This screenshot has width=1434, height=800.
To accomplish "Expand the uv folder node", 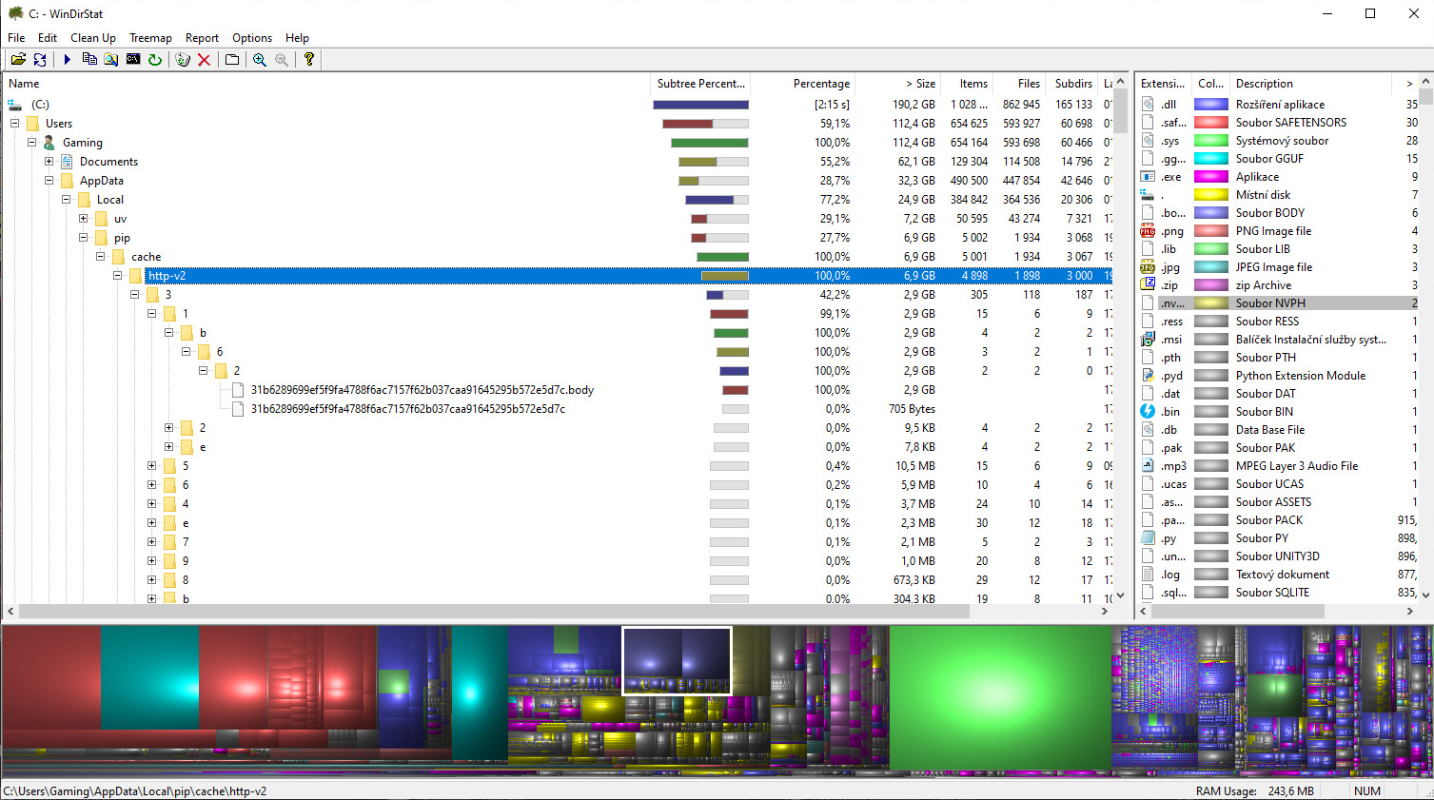I will click(83, 219).
